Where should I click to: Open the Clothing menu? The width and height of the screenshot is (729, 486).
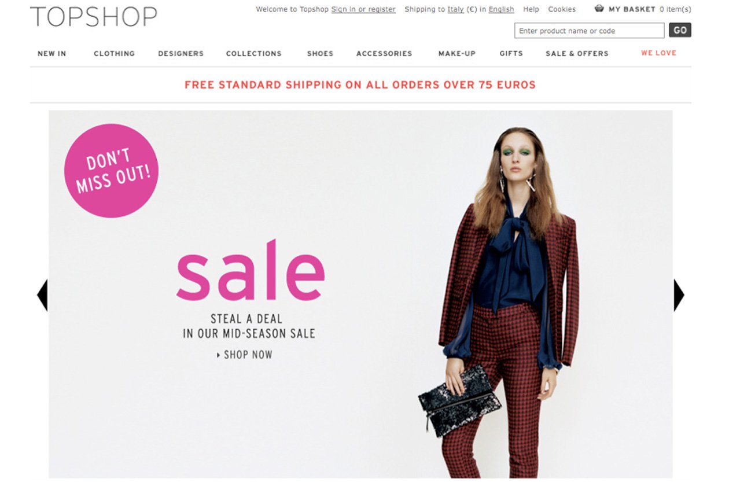pos(115,53)
